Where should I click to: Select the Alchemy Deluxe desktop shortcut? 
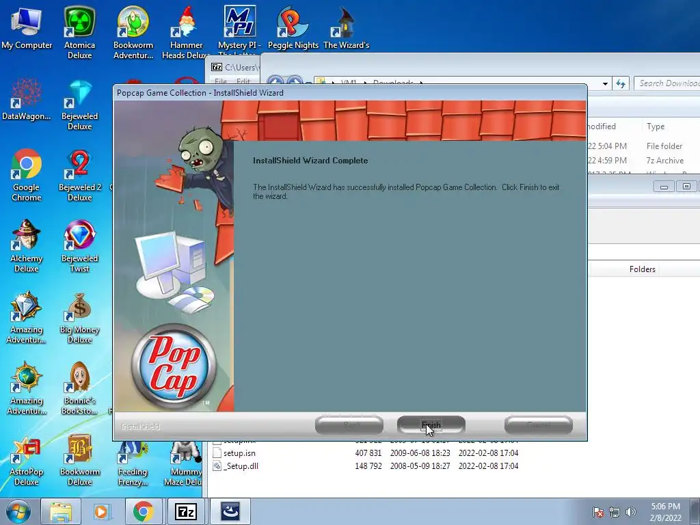[x=27, y=246]
